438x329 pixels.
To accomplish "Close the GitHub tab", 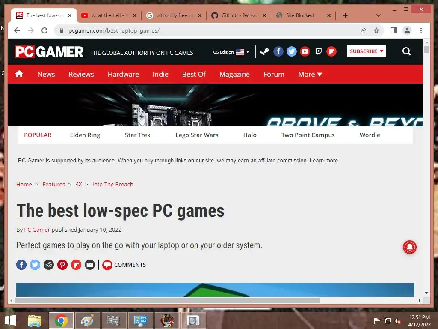I will pos(264,15).
